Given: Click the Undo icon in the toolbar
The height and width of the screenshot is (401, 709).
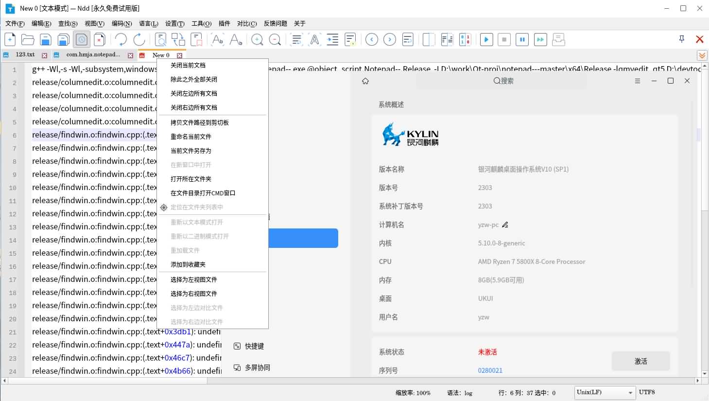Looking at the screenshot, I should coord(120,39).
